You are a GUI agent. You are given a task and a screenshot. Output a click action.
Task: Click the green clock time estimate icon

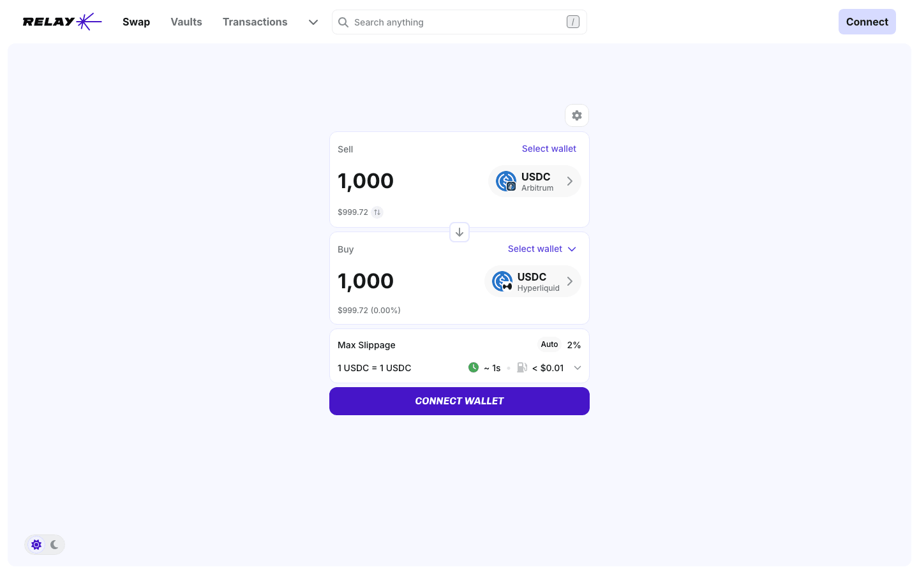point(474,367)
